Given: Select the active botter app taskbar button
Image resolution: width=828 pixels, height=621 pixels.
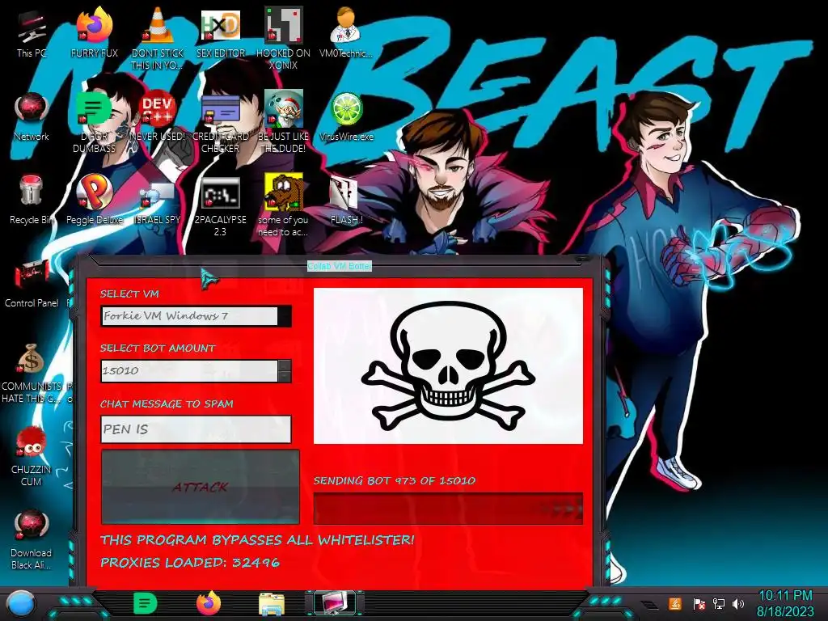Looking at the screenshot, I should point(335,603).
